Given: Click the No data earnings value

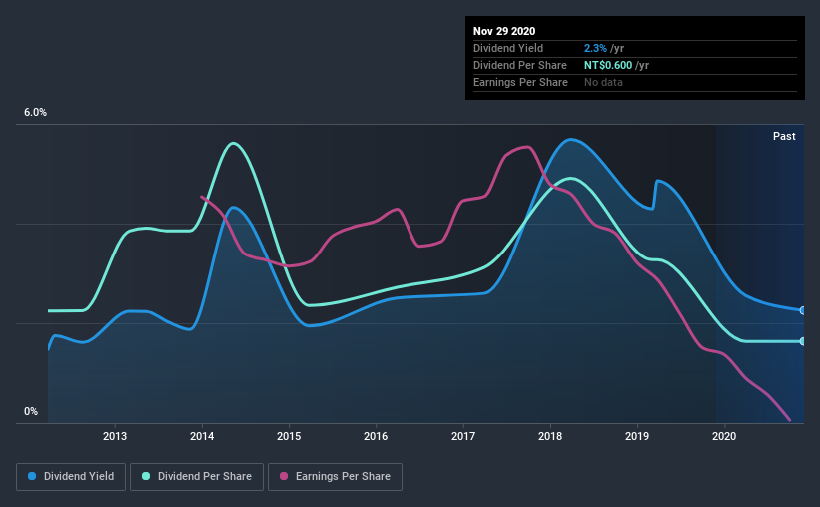Looking at the screenshot, I should coord(603,82).
